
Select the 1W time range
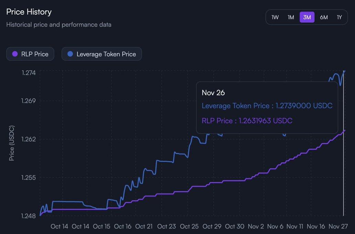pyautogui.click(x=275, y=17)
